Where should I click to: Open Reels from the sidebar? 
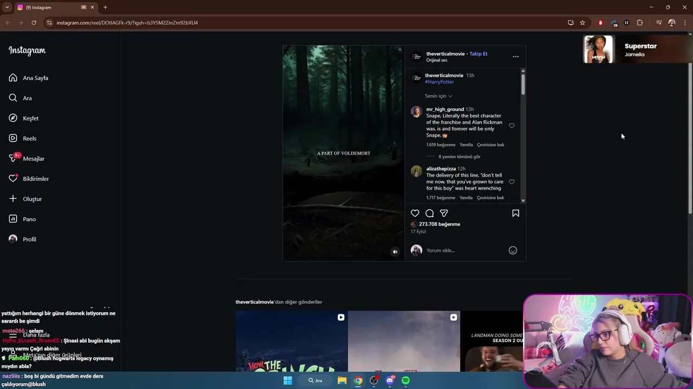click(22, 138)
